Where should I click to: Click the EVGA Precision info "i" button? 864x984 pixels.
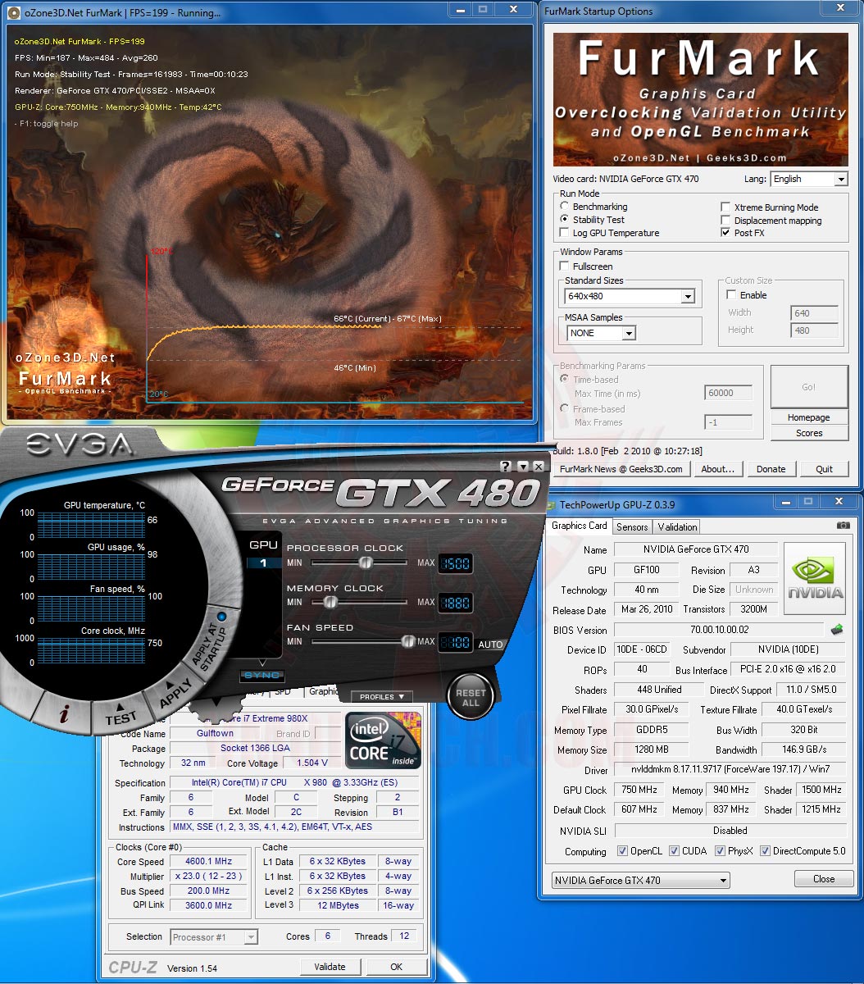(x=64, y=713)
